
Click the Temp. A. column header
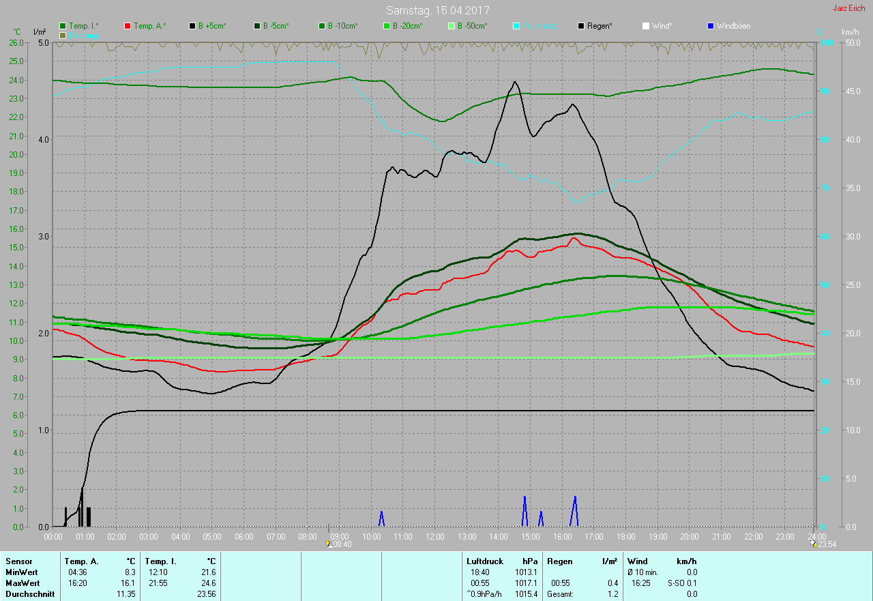pyautogui.click(x=82, y=561)
